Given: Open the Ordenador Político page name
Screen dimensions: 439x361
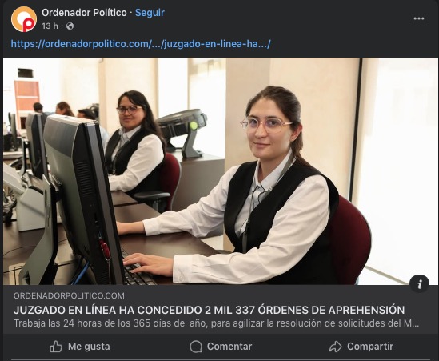Looking at the screenshot, I should click(x=84, y=13).
